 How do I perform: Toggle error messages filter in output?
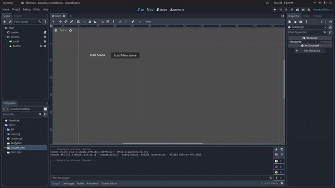tap(279, 167)
